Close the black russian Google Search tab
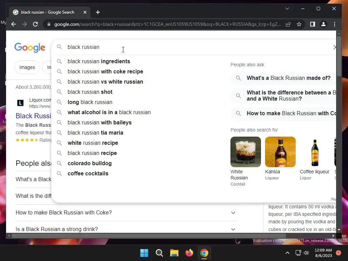348x261 pixels. [x=85, y=13]
